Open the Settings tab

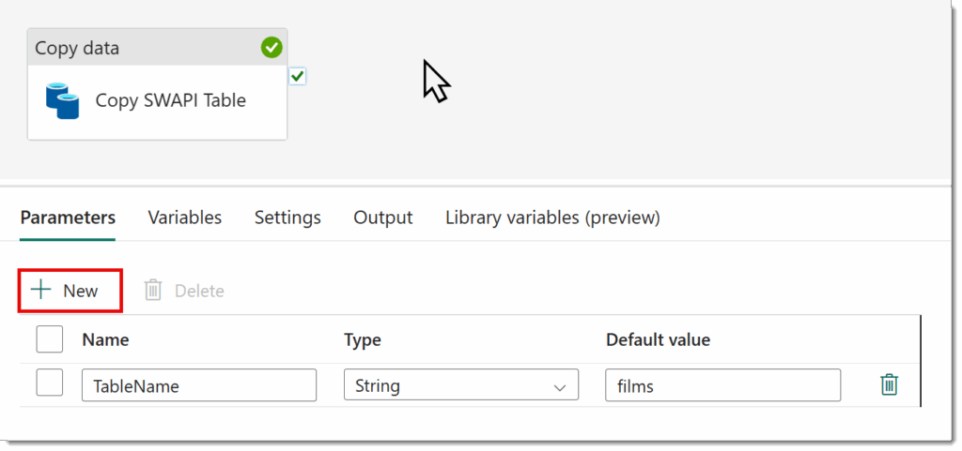(287, 218)
